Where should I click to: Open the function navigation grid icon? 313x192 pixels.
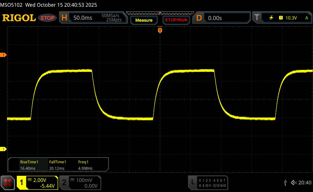(8, 182)
